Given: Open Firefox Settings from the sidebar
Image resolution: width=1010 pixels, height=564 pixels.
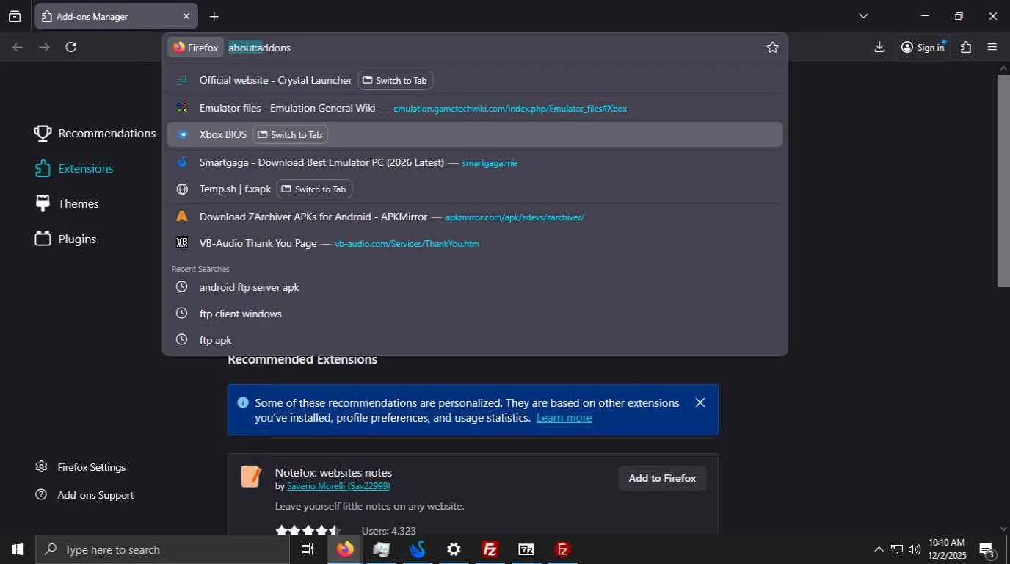Looking at the screenshot, I should pos(81,467).
